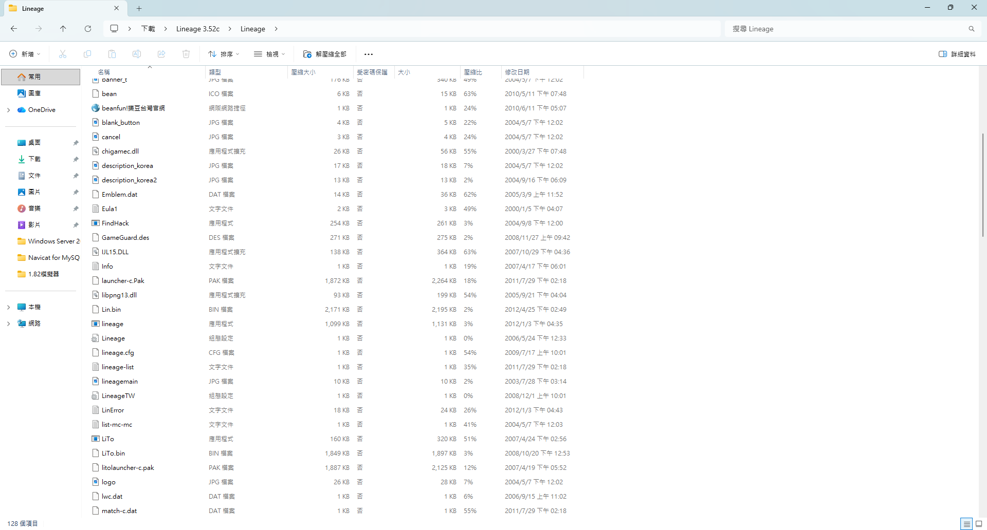Image resolution: width=987 pixels, height=530 pixels.
Task: Click the vertical scrollbar thumb
Action: click(983, 185)
